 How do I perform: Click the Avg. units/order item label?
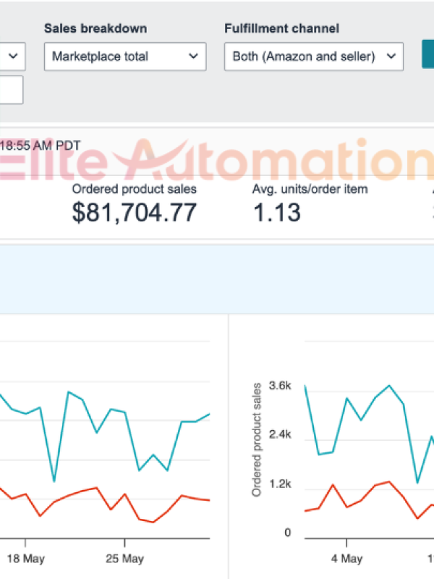coord(310,189)
